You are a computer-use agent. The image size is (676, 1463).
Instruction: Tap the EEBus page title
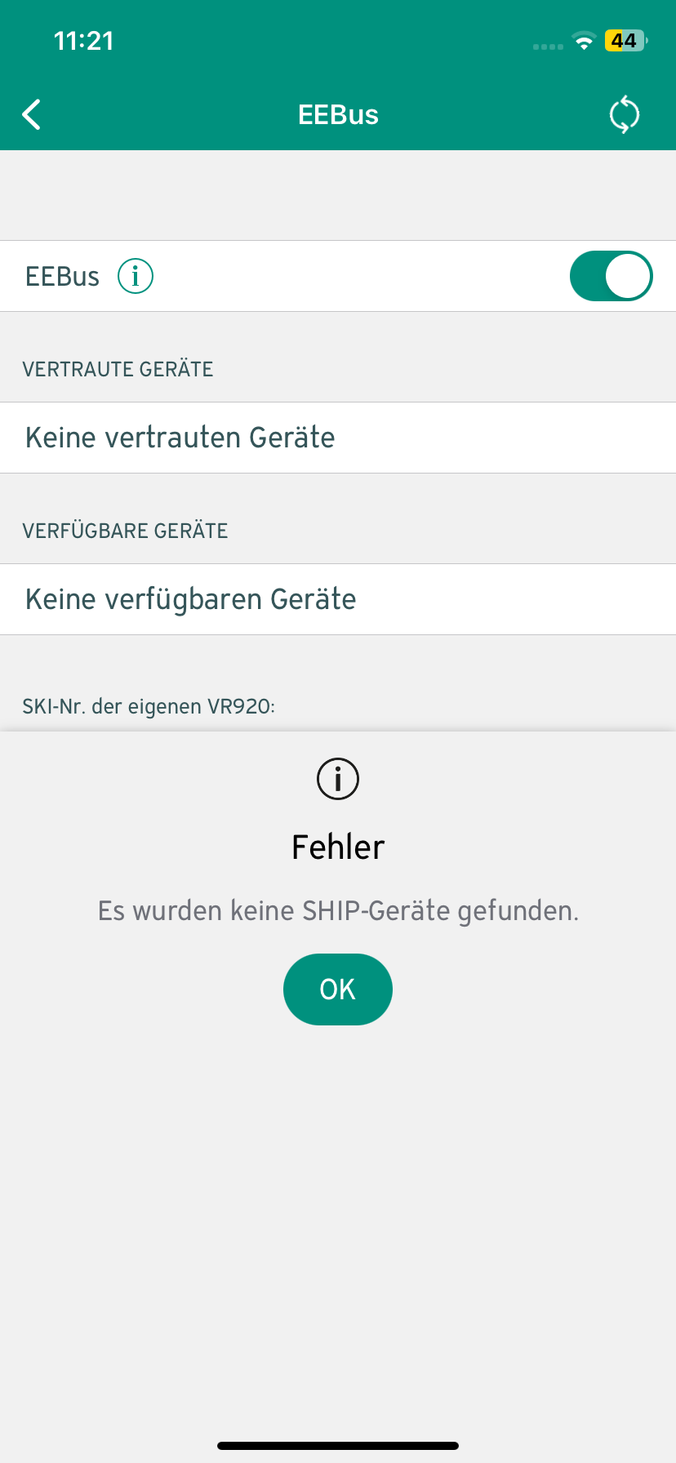click(x=338, y=115)
